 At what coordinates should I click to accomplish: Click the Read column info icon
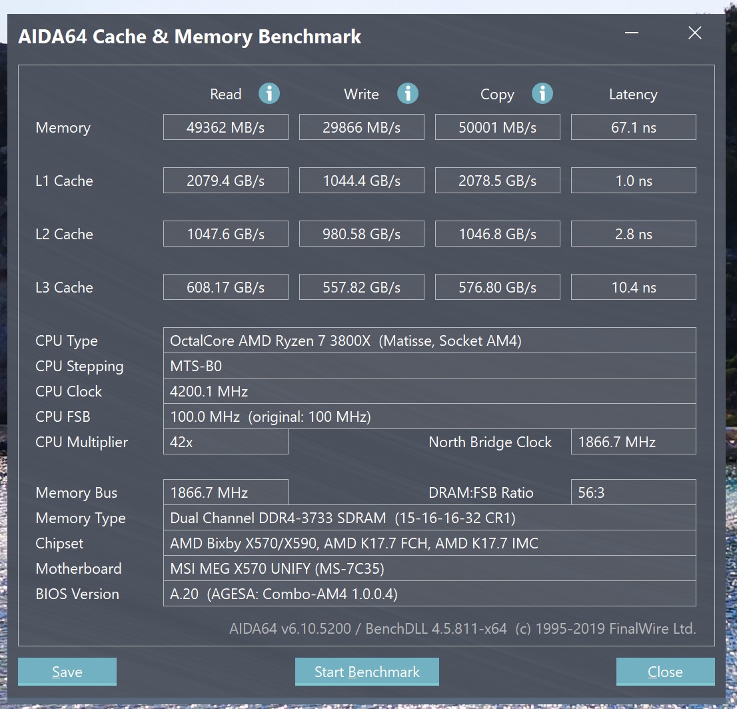coord(269,94)
